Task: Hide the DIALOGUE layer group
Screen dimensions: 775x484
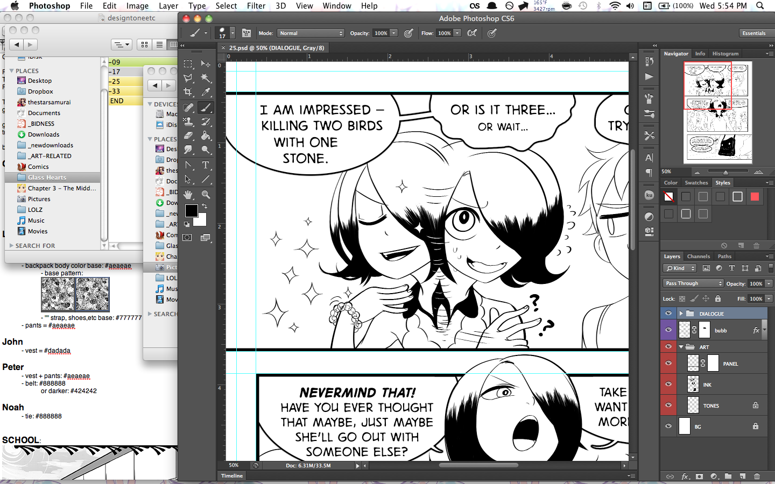Action: coord(668,314)
